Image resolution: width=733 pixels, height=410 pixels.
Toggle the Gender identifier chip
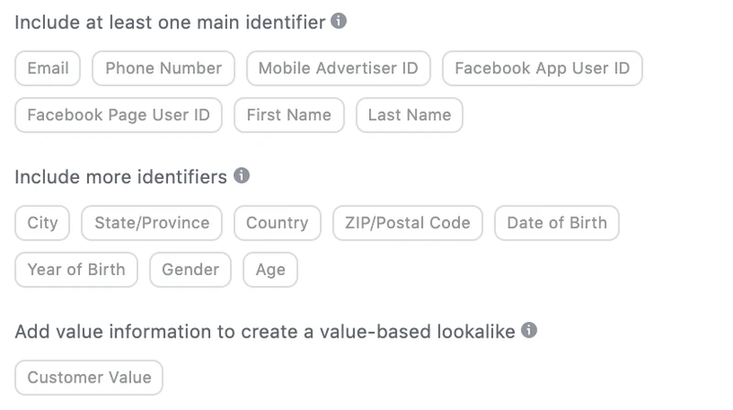coord(191,270)
